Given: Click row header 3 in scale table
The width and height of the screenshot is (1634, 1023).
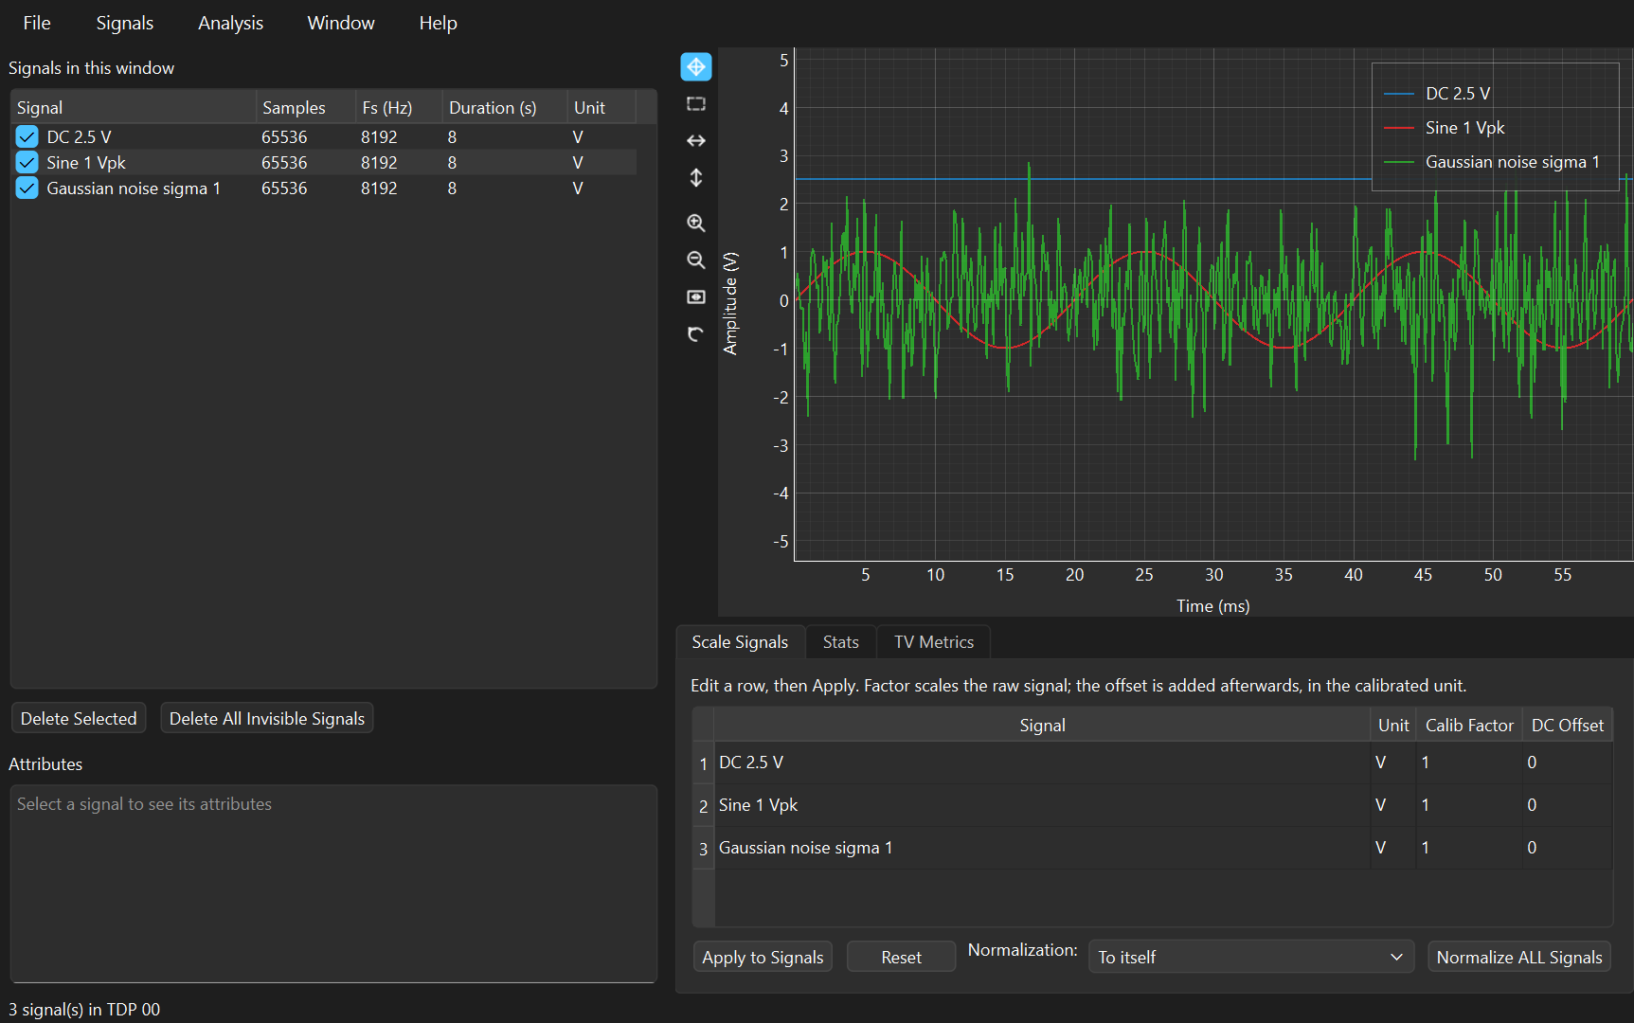Looking at the screenshot, I should [704, 849].
